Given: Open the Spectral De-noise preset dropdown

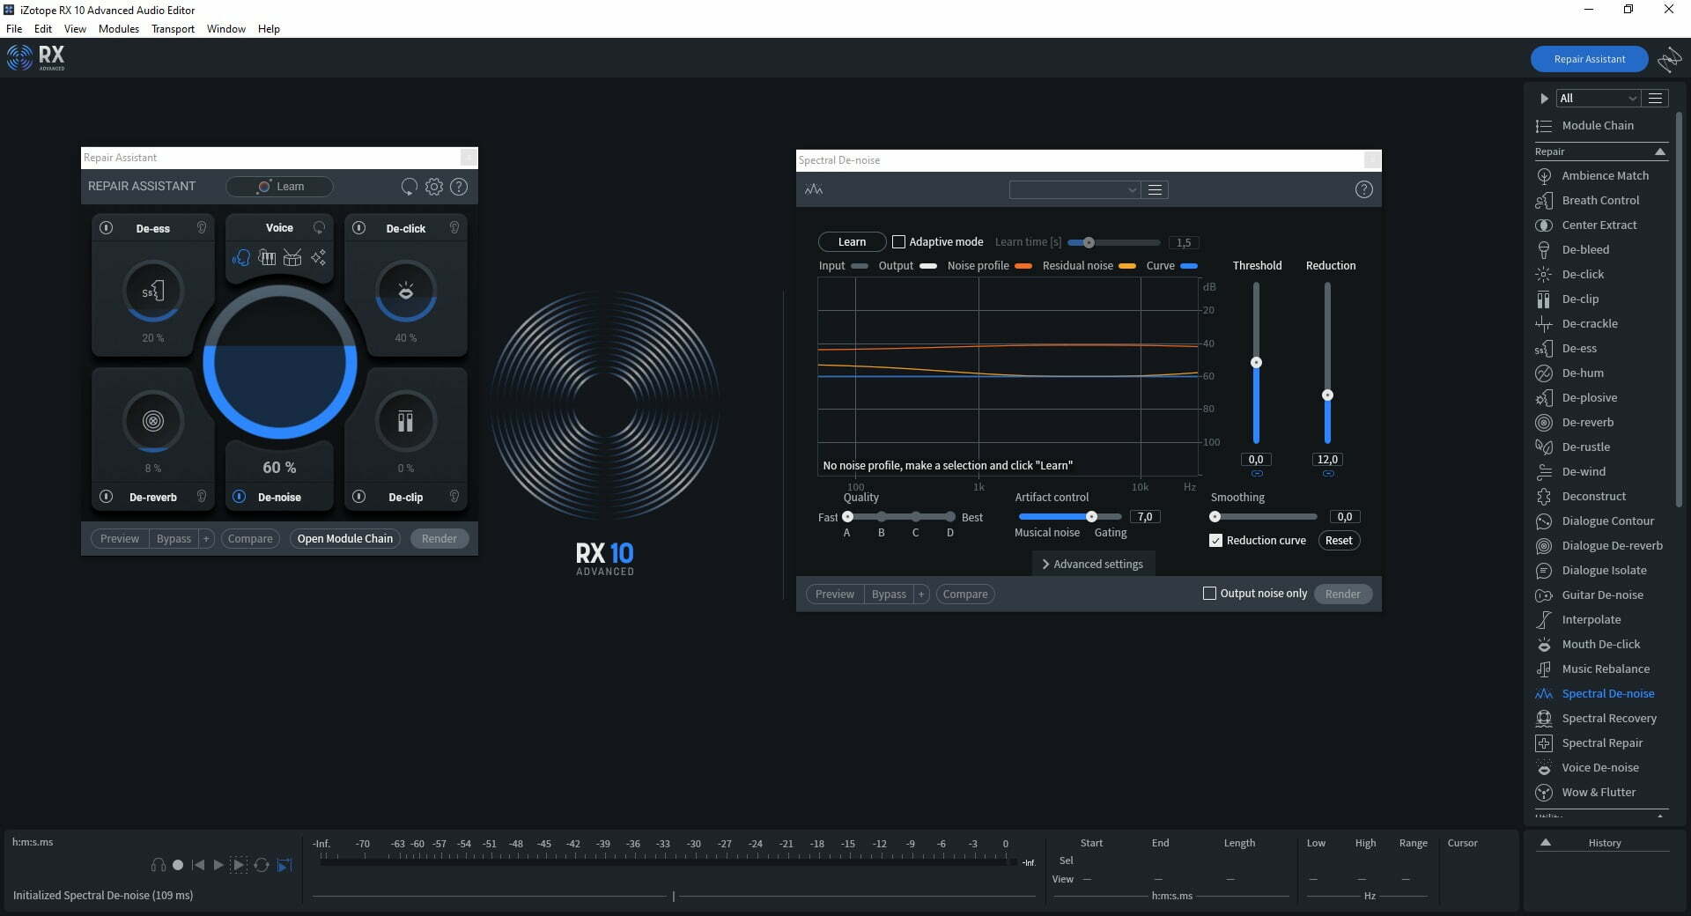Looking at the screenshot, I should (x=1074, y=190).
